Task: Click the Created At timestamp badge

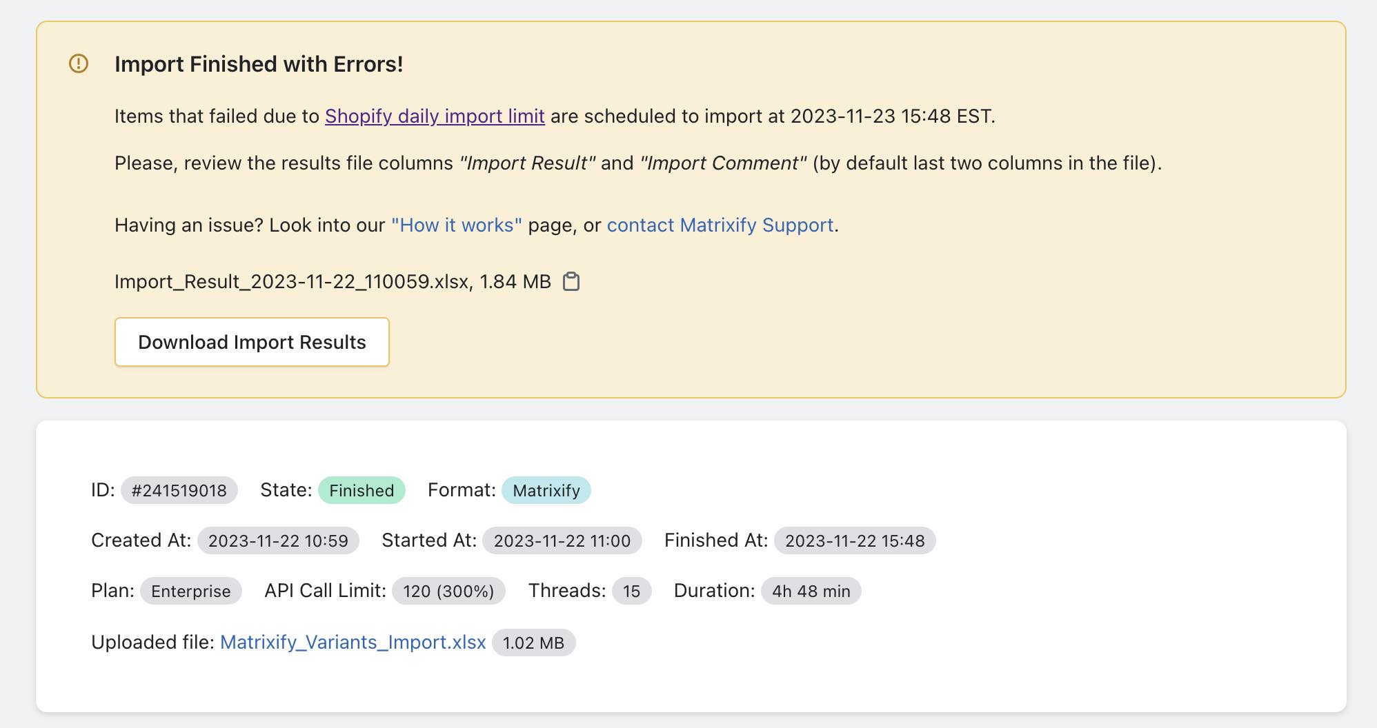Action: click(x=279, y=540)
